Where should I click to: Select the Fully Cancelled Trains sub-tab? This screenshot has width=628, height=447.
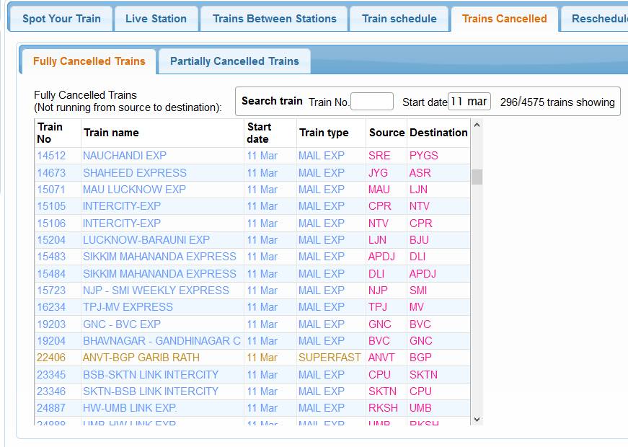click(x=89, y=61)
